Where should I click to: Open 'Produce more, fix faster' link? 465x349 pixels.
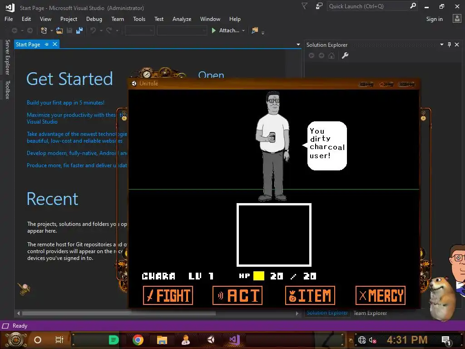77,165
